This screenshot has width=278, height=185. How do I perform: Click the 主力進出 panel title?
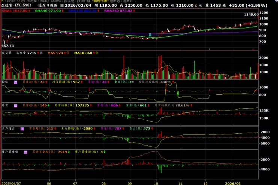click(8, 128)
